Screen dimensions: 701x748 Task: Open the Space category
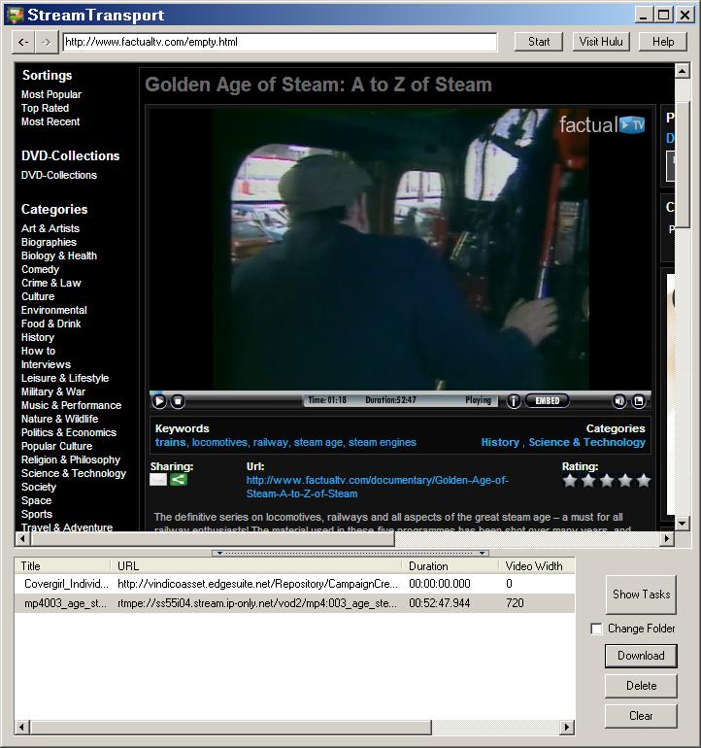[36, 500]
